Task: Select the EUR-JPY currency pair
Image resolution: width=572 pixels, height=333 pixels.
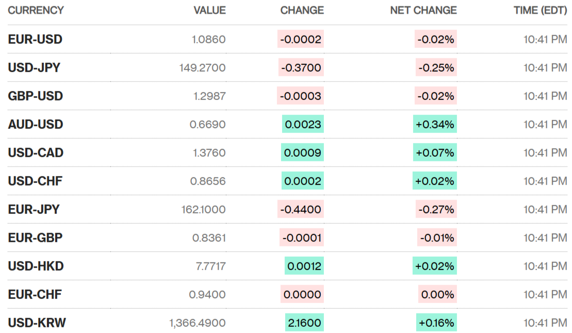Action: pos(34,209)
